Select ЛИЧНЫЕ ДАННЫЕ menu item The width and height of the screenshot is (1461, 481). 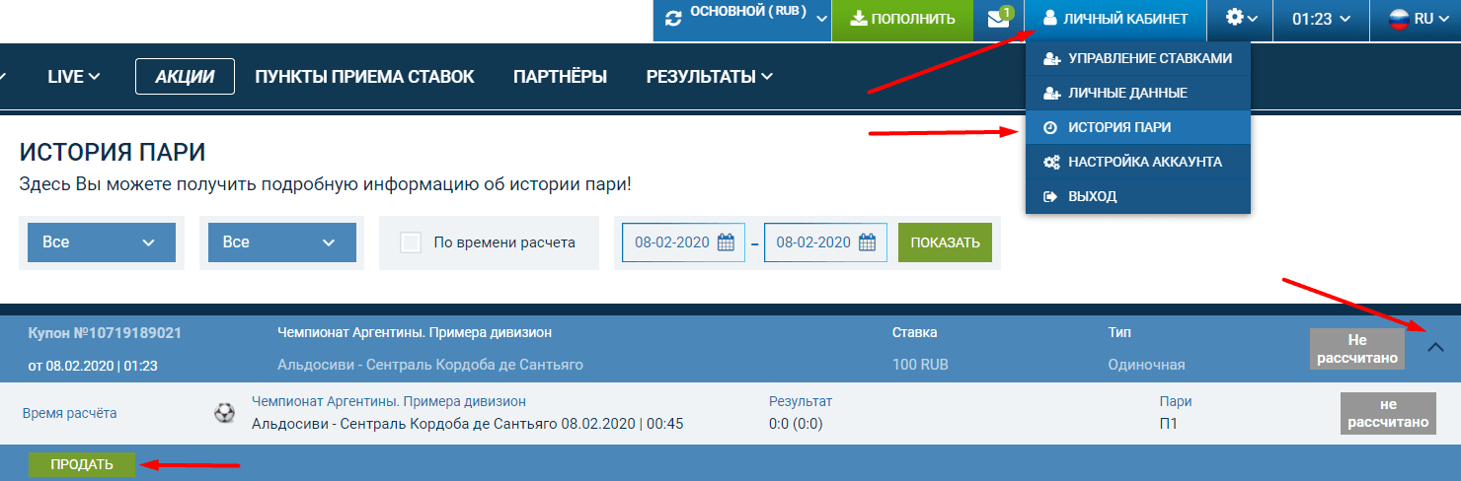pyautogui.click(x=1138, y=93)
